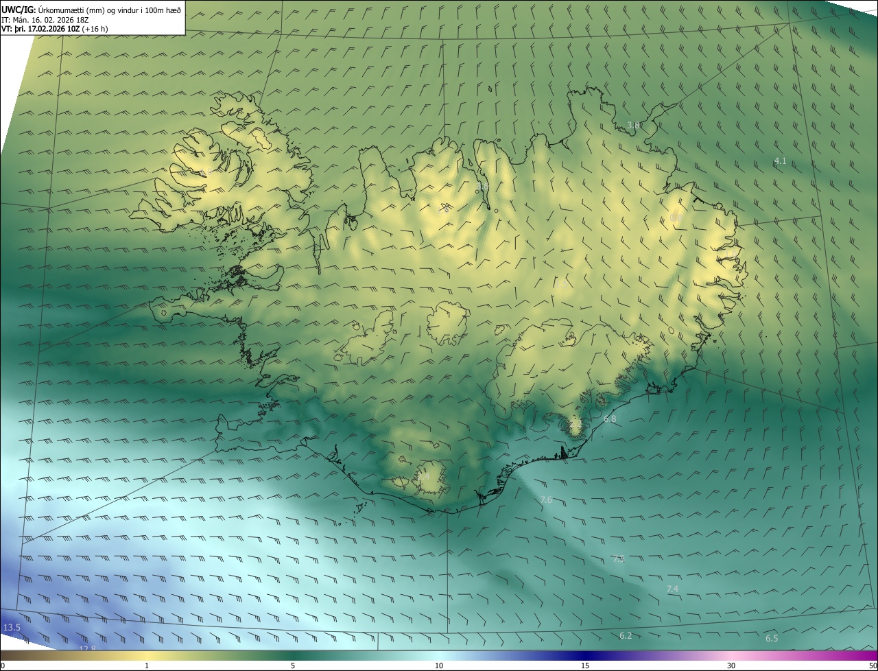The image size is (878, 671).
Task: Click the 30 tick on the color scale
Action: (x=731, y=666)
